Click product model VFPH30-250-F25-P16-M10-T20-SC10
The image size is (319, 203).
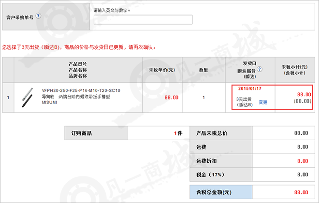(x=81, y=90)
